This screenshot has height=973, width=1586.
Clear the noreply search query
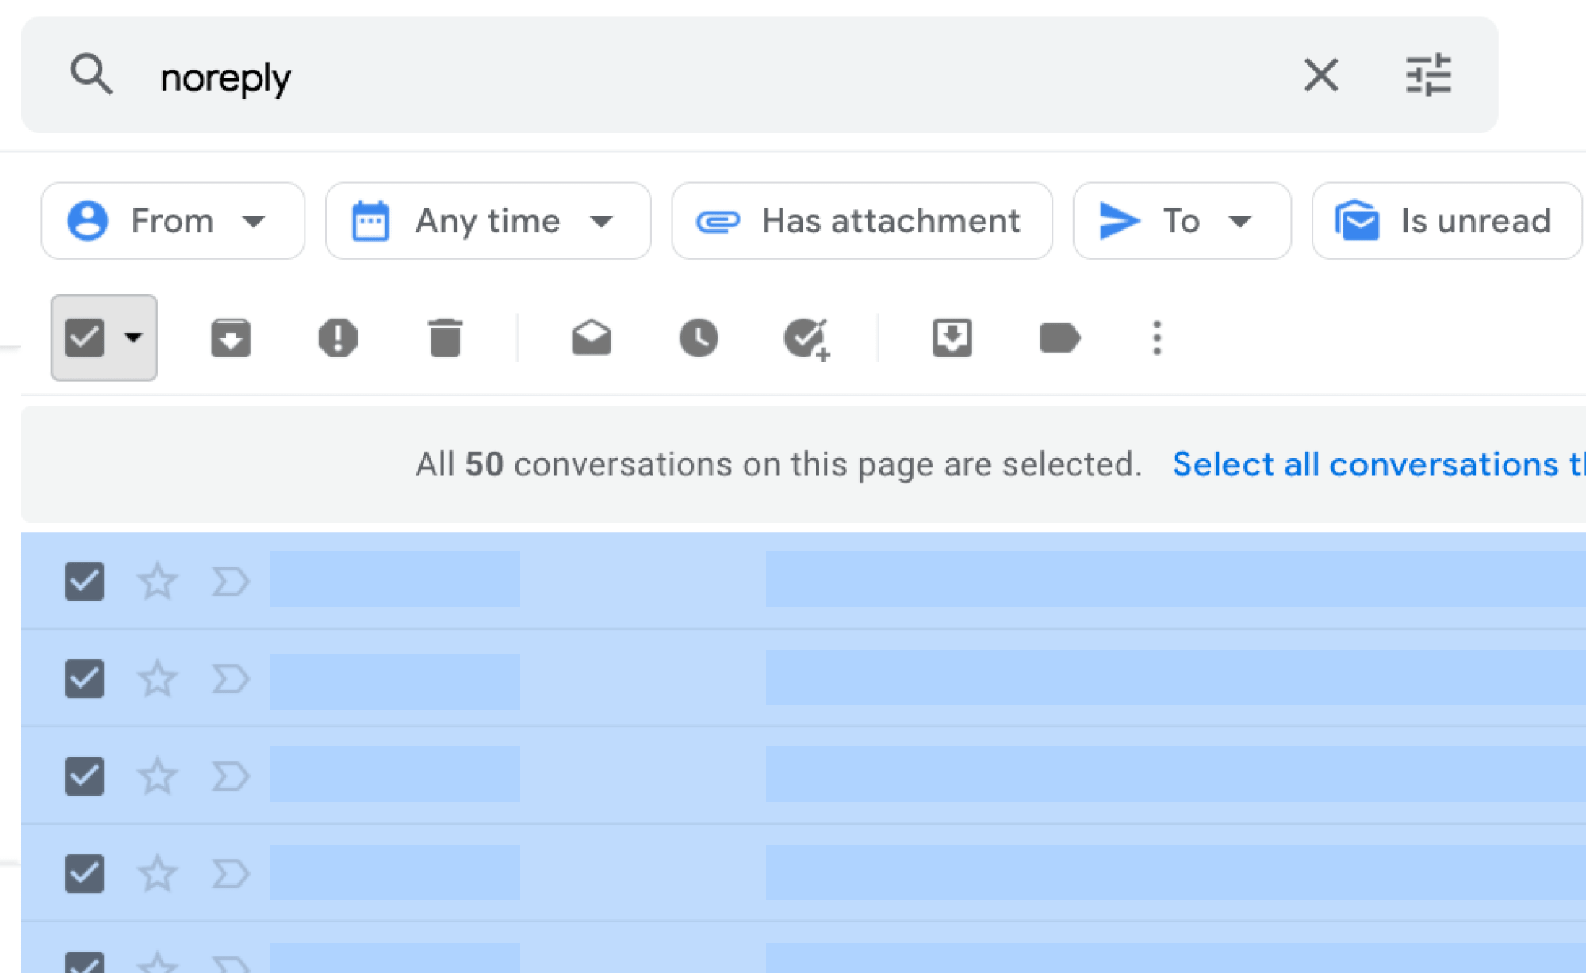[1321, 75]
